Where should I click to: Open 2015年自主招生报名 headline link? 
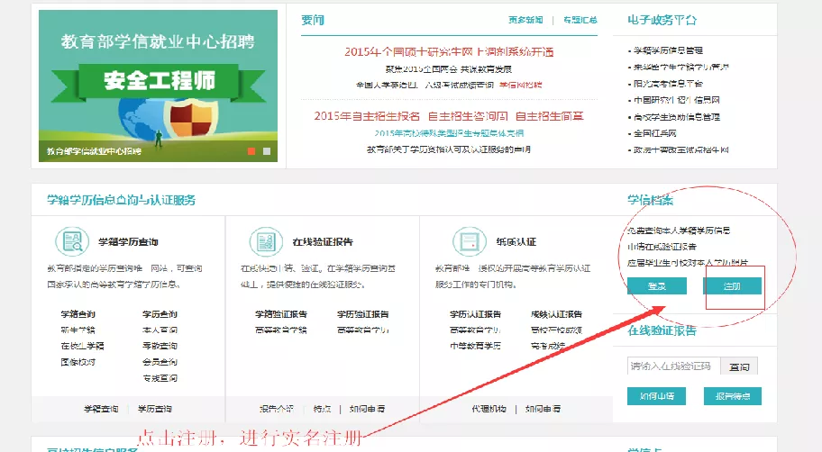(367, 116)
